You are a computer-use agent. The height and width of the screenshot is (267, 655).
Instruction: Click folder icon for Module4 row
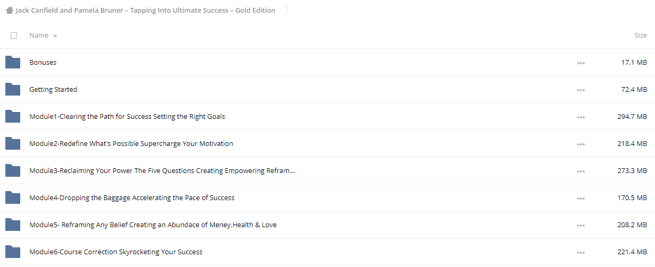[x=13, y=197]
